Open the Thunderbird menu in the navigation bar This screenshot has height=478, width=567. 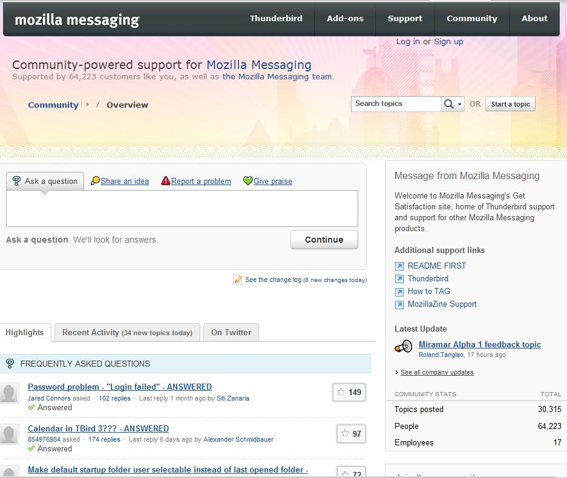[276, 18]
